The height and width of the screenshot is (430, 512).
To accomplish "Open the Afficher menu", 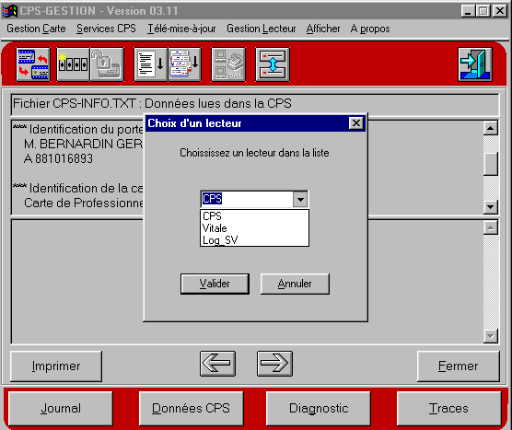I will 323,29.
